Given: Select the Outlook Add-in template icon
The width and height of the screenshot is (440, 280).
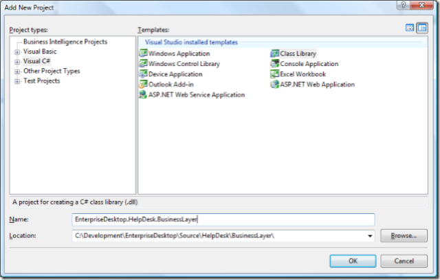Looking at the screenshot, I should tap(143, 84).
